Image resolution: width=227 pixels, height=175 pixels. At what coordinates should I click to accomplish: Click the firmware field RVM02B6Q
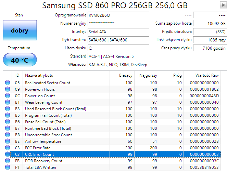point(118,15)
